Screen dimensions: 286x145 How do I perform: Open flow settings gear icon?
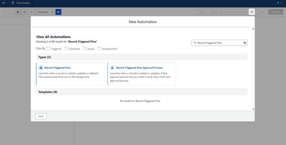[x=31, y=12]
